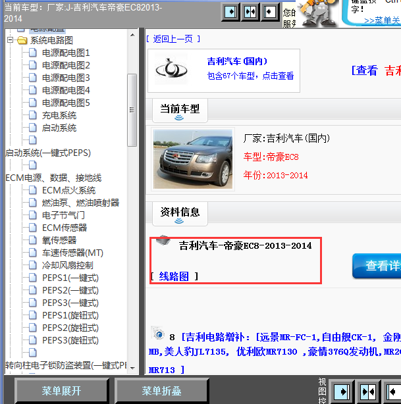Click the top center-split view icon
Image resolution: width=401 pixels, height=404 pixels.
pyautogui.click(x=250, y=12)
